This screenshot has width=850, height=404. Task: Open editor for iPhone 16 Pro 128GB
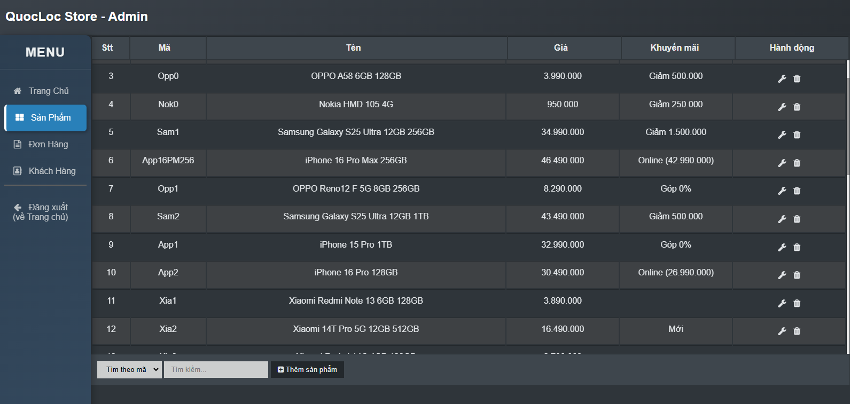tap(782, 275)
